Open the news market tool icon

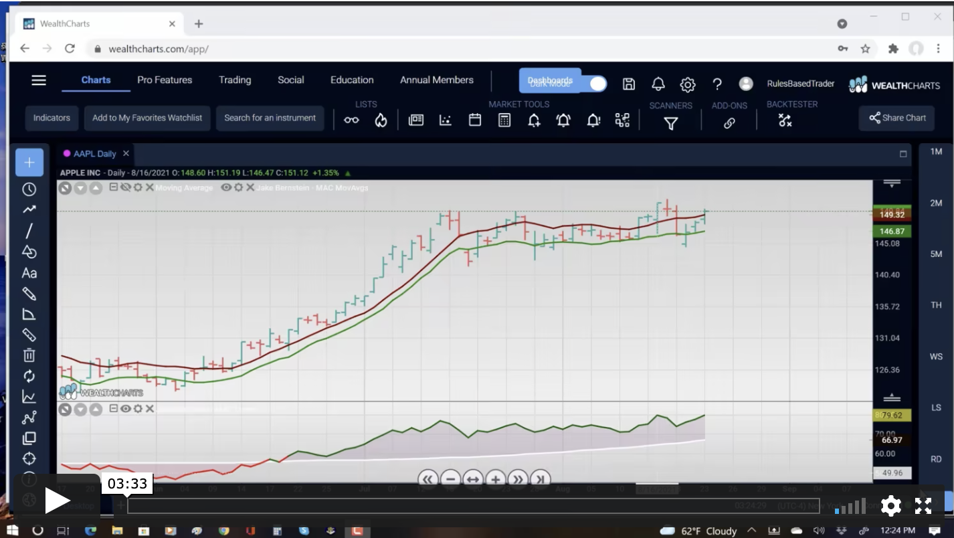pyautogui.click(x=416, y=120)
